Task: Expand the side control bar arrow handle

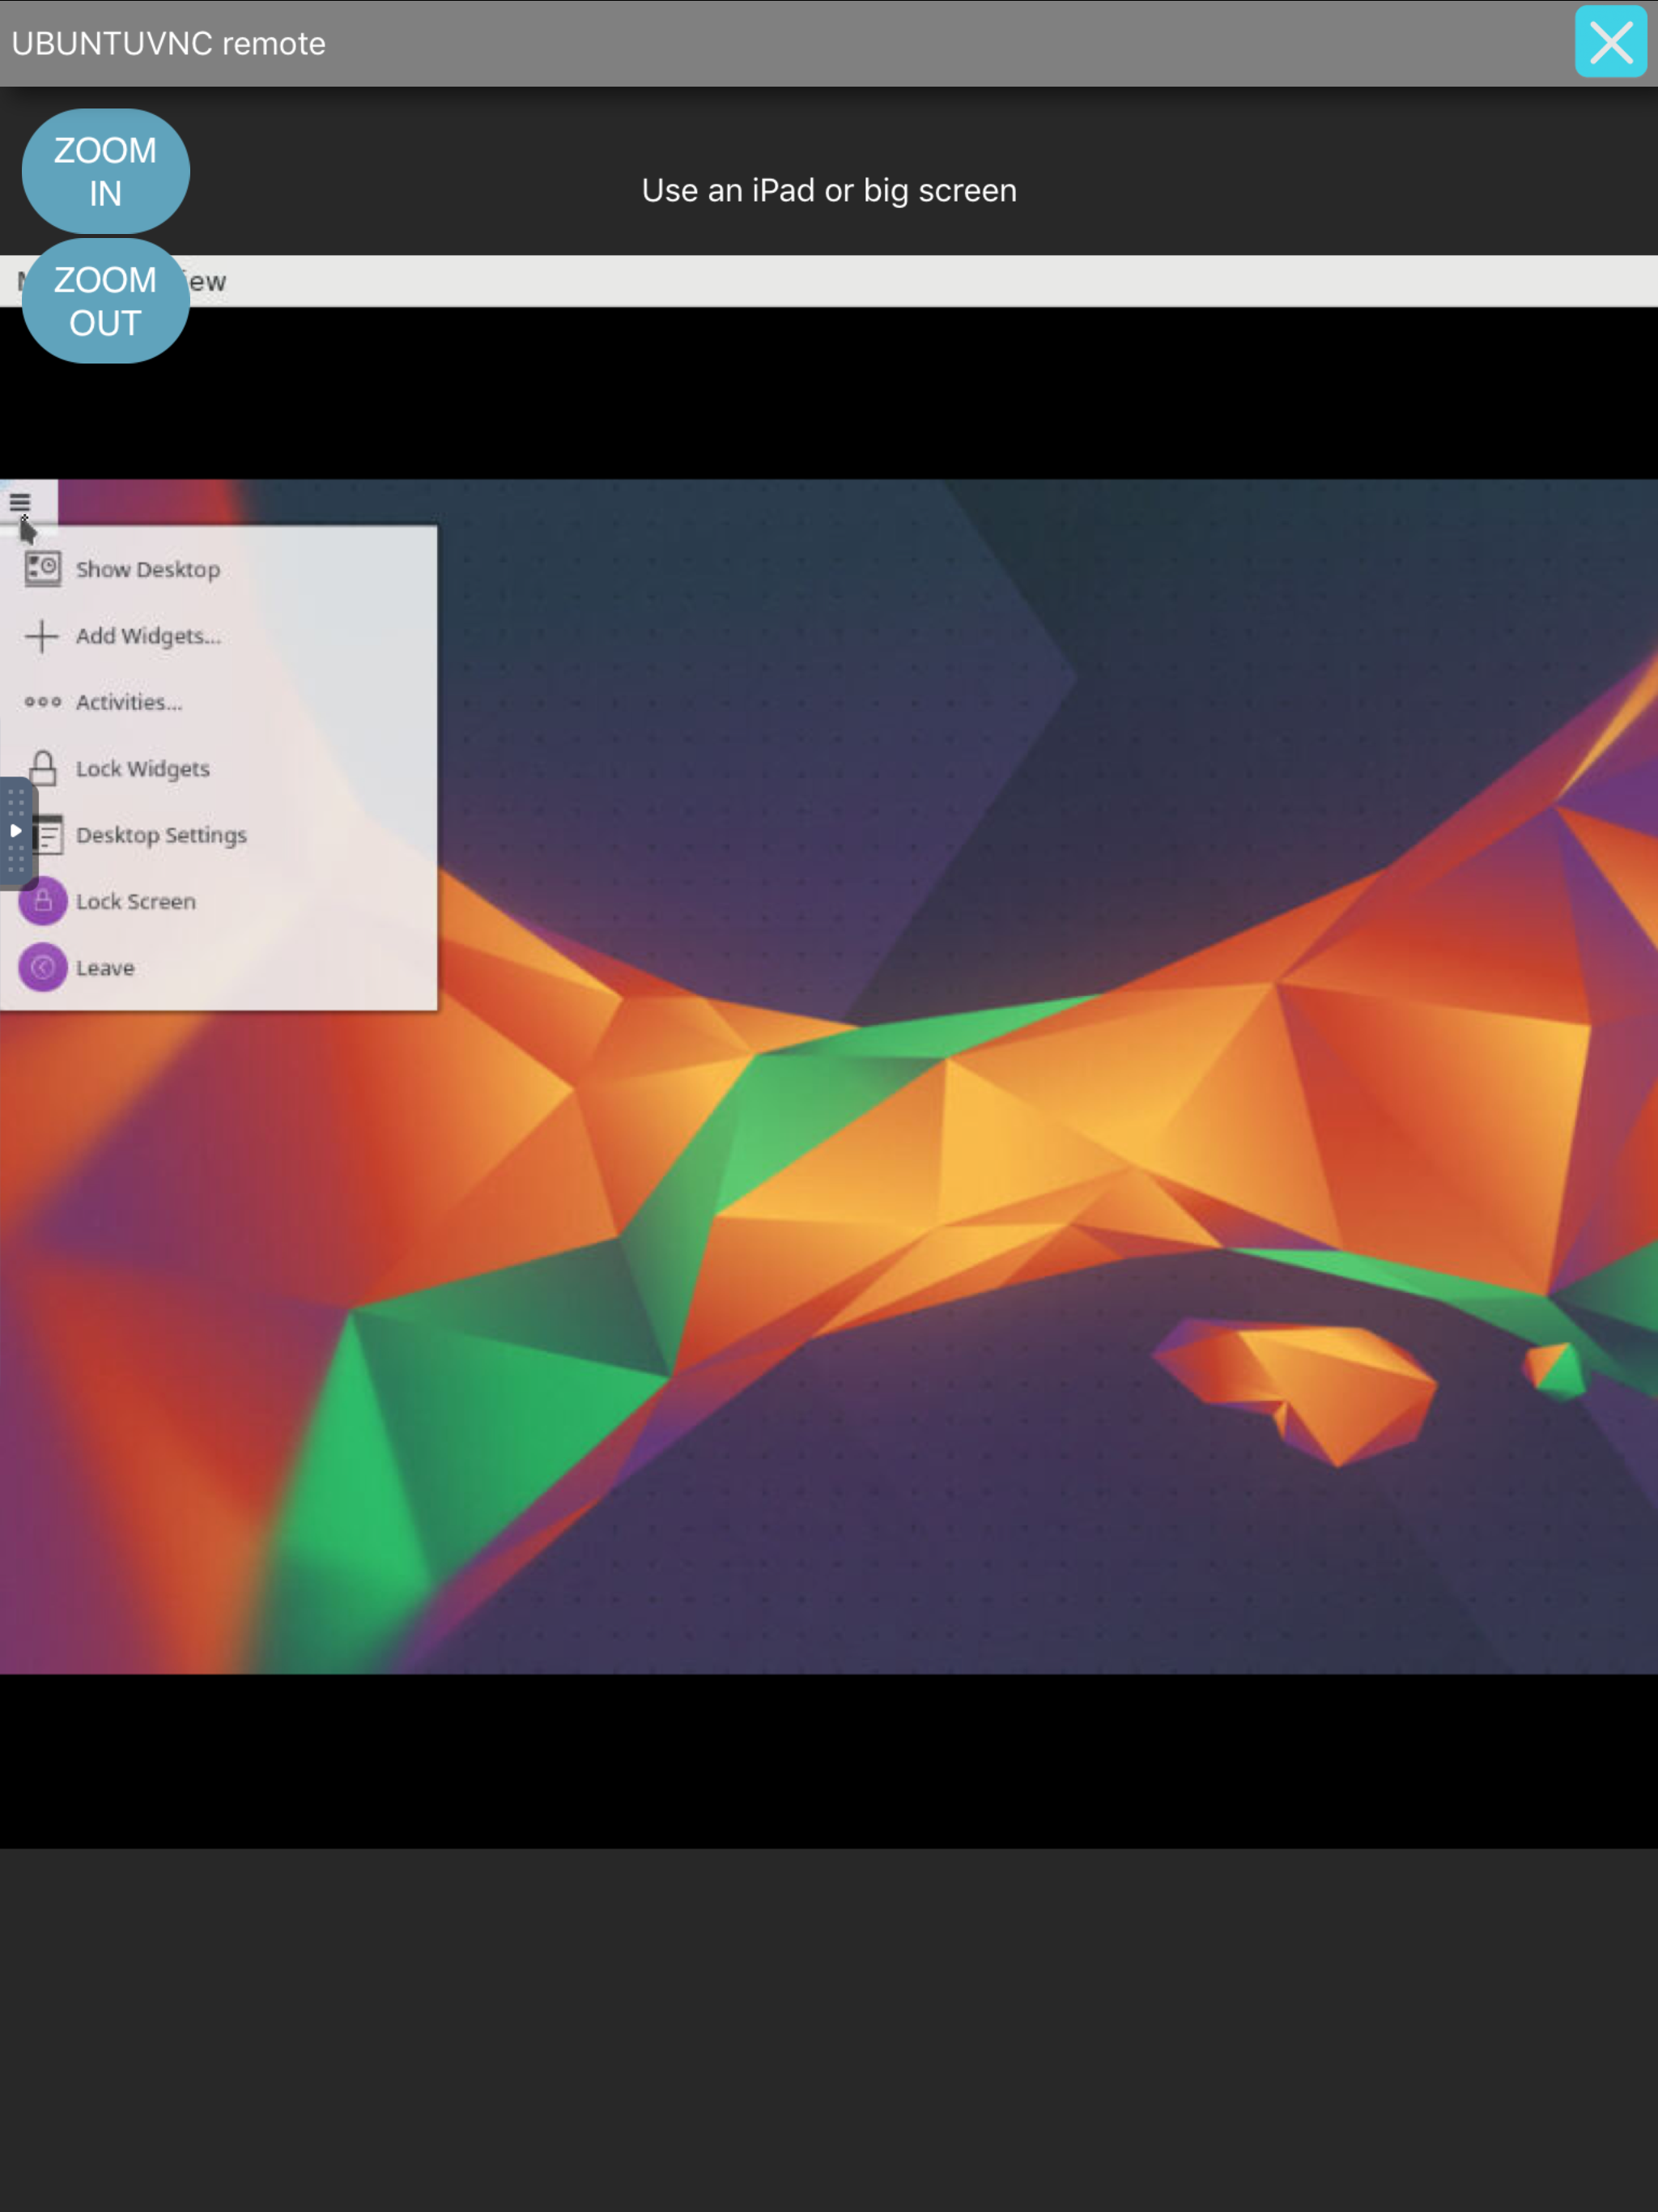Action: [16, 831]
